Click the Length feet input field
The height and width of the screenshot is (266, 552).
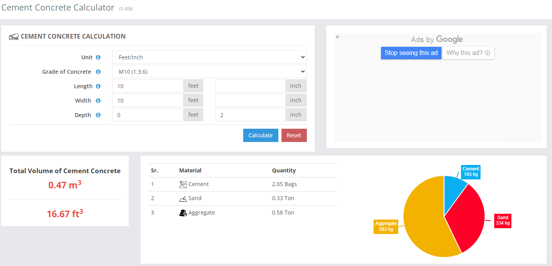(x=148, y=86)
